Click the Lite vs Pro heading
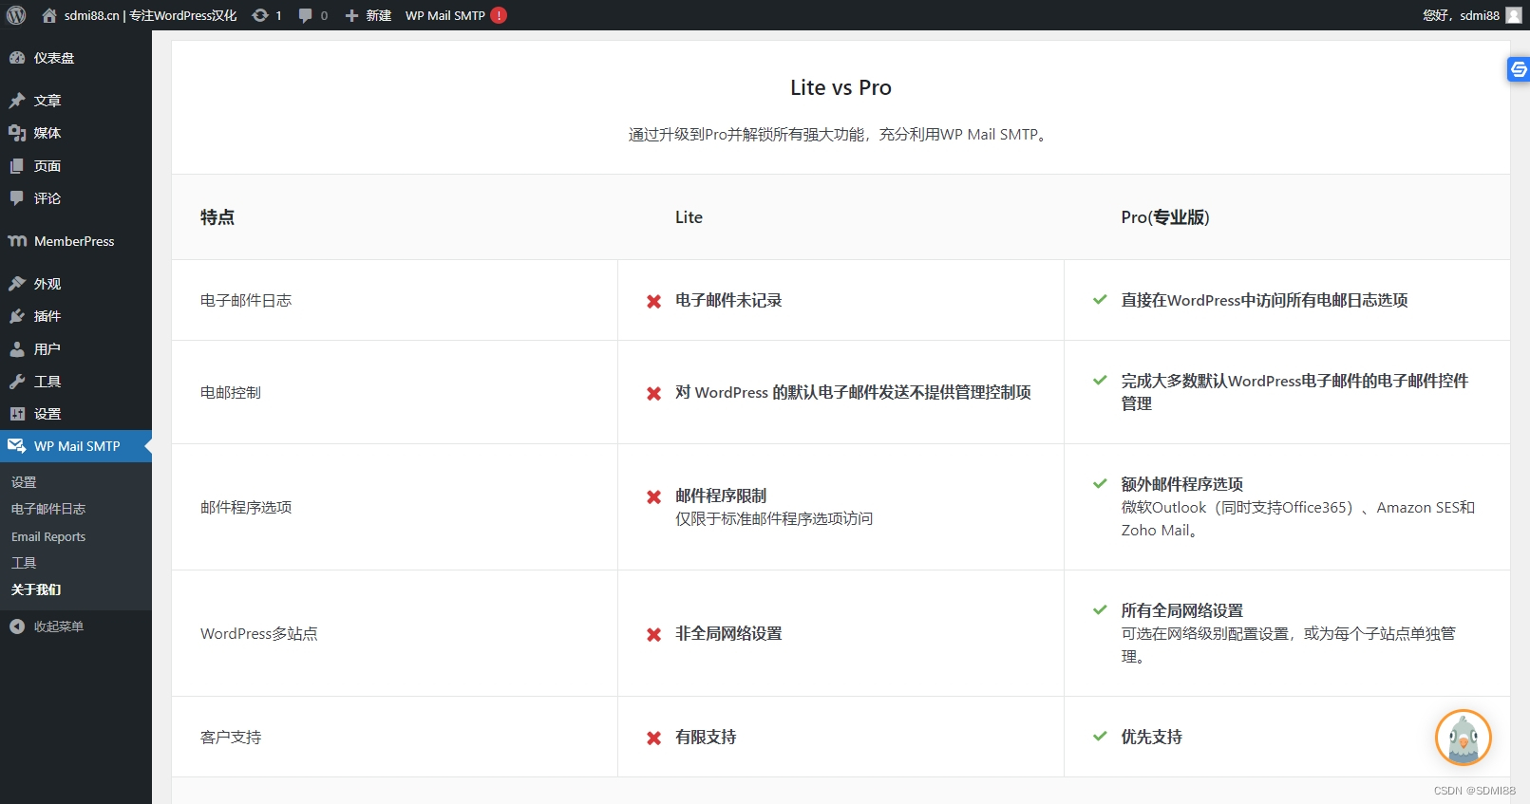This screenshot has width=1530, height=804. pos(841,87)
